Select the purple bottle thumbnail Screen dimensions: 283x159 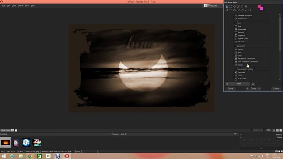click(x=16, y=143)
